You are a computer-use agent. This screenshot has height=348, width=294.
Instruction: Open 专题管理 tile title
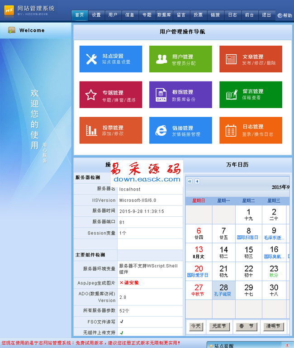pos(113,93)
